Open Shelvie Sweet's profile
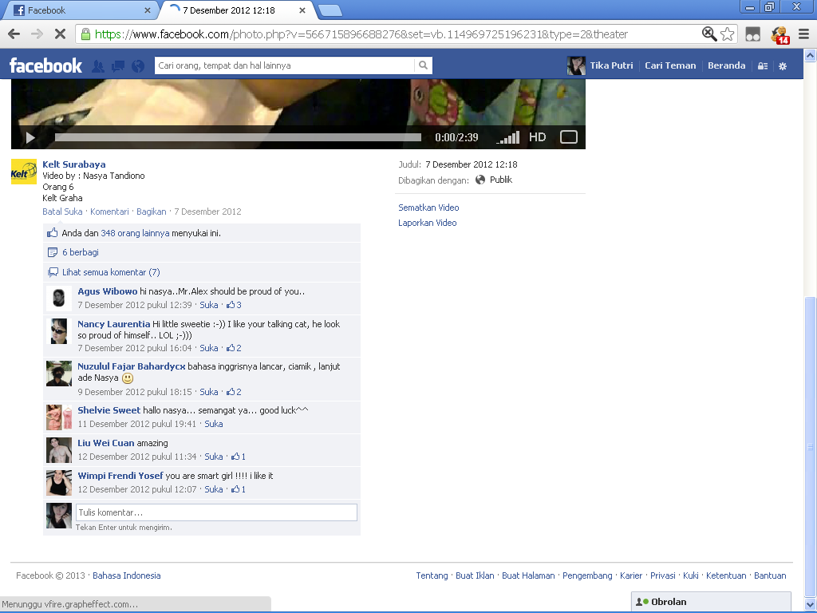817x613 pixels. (109, 410)
